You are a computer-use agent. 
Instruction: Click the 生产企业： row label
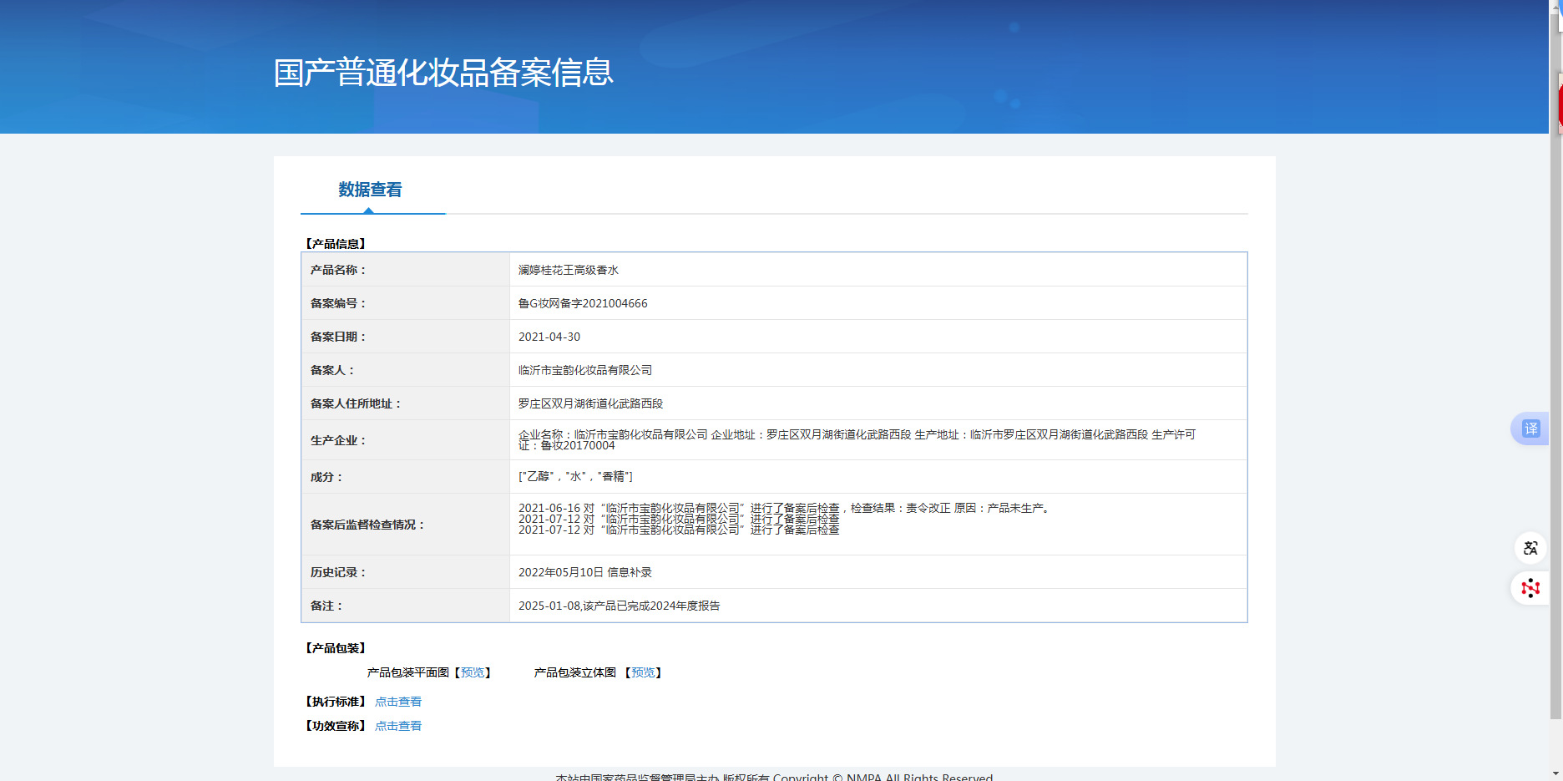(x=338, y=440)
